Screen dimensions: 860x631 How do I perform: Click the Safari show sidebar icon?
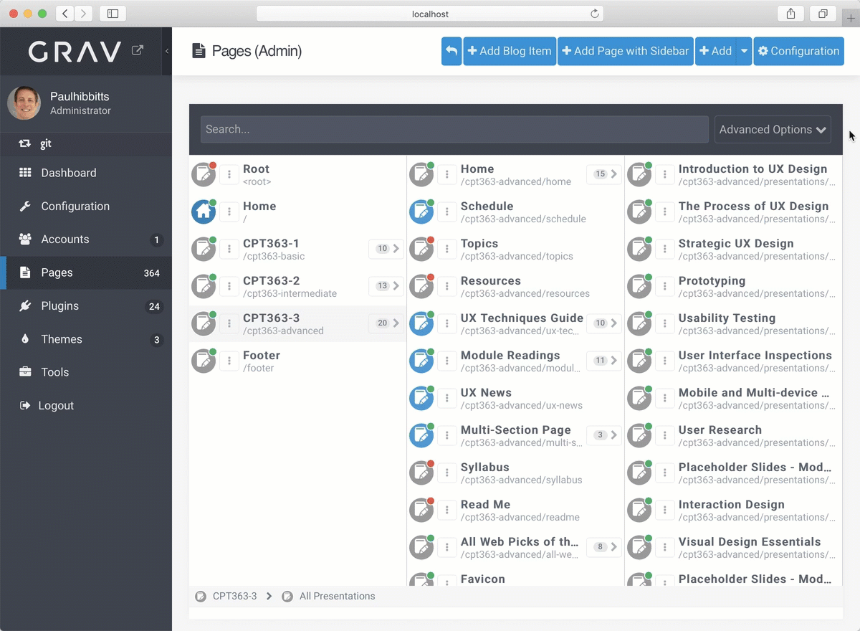(x=113, y=14)
